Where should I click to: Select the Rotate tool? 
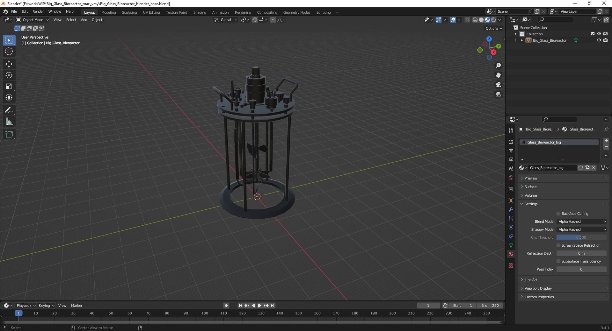click(9, 75)
